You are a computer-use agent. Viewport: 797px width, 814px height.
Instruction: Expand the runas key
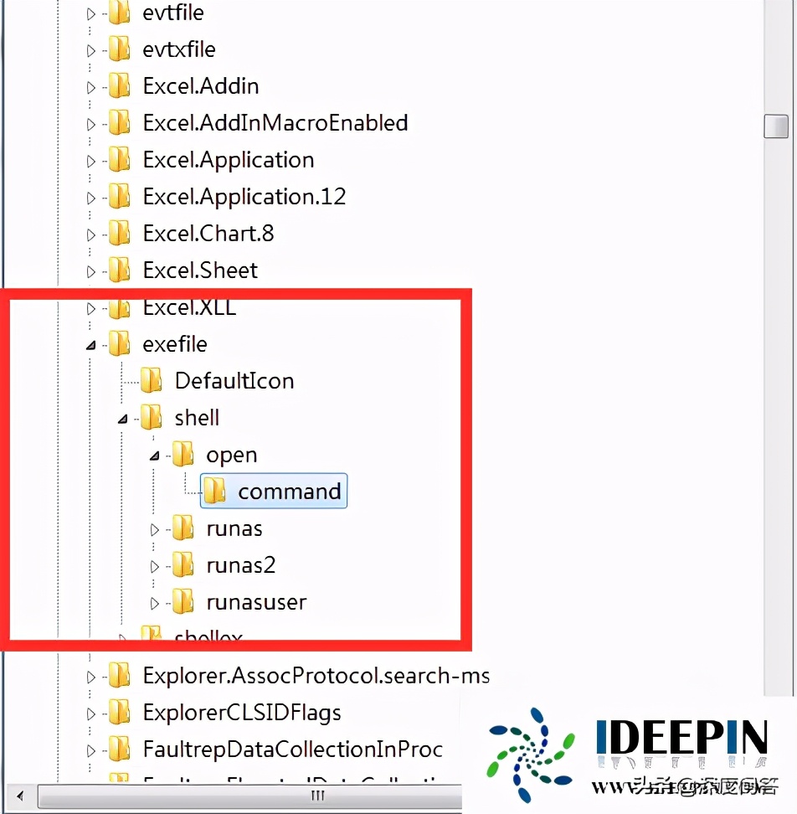point(154,529)
